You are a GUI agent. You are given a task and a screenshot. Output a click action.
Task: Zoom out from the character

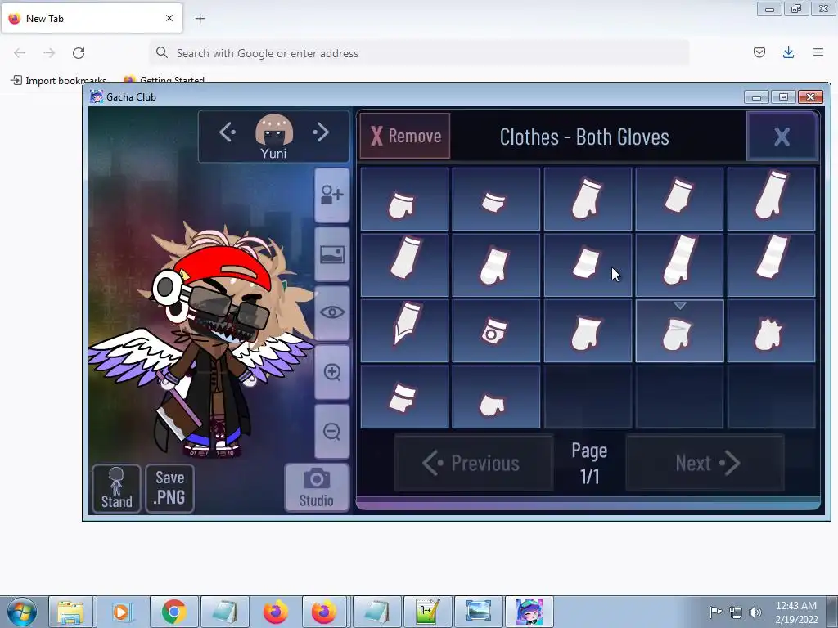point(332,432)
